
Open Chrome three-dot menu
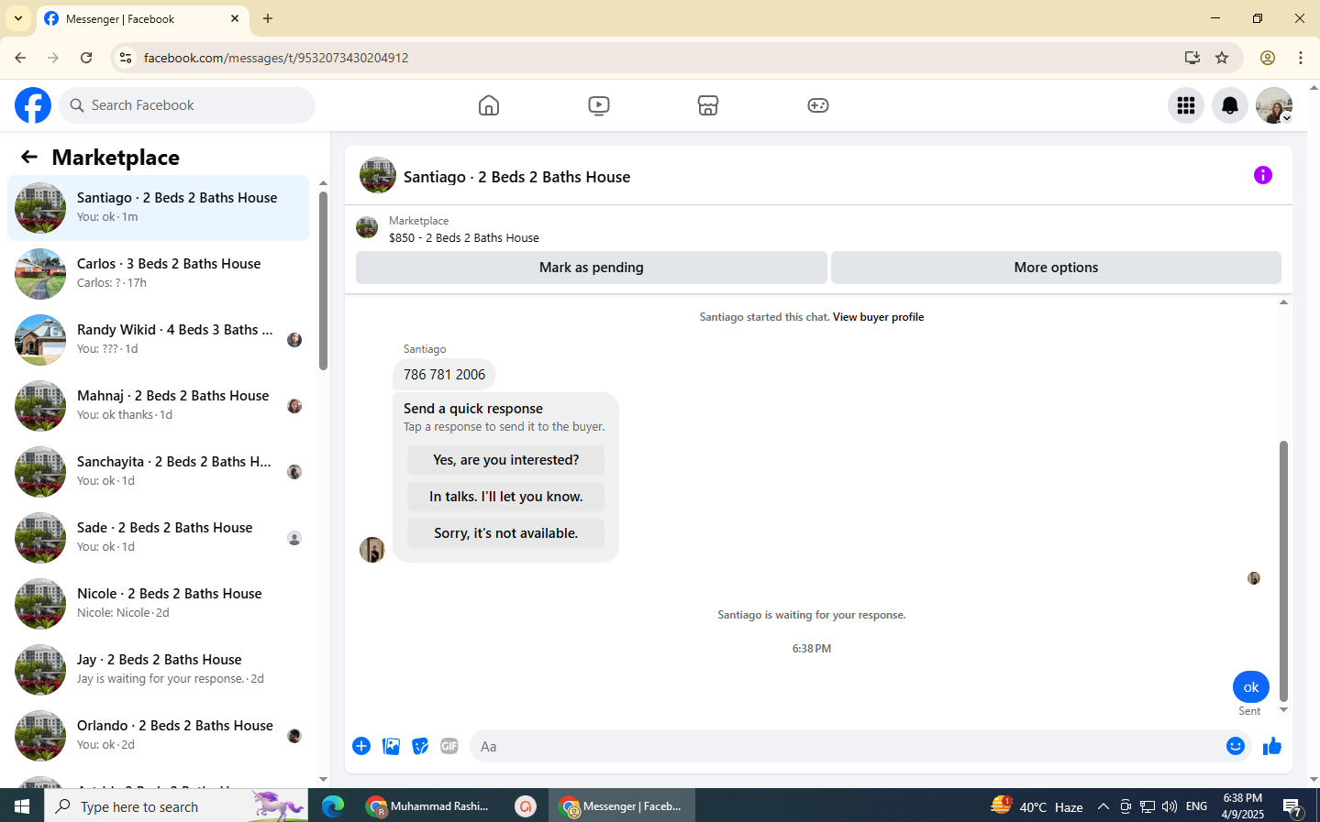tap(1301, 58)
